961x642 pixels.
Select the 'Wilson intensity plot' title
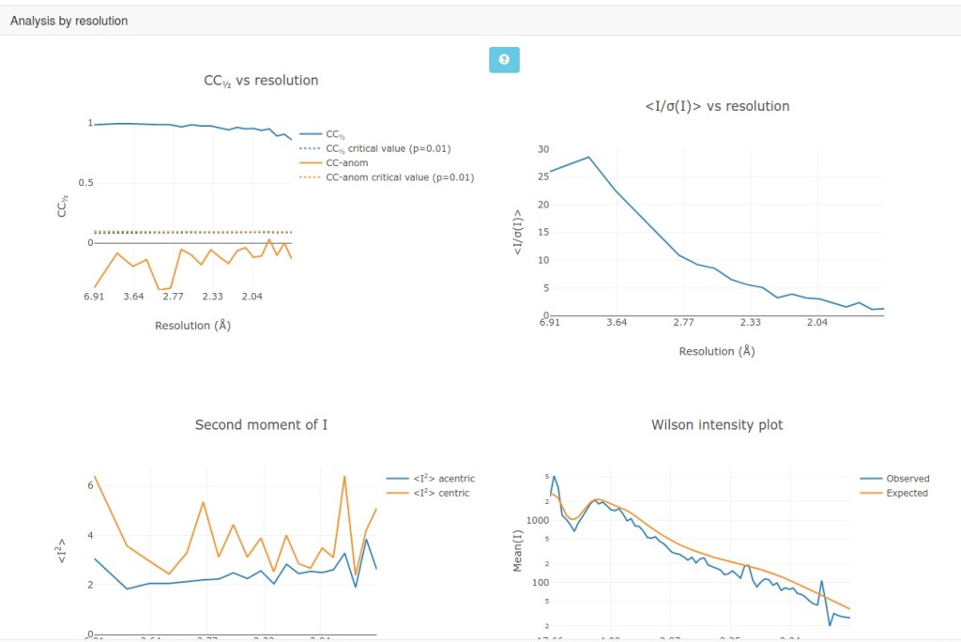[x=717, y=425]
